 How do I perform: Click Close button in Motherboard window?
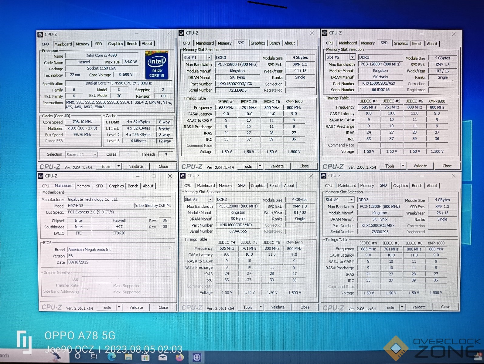click(x=163, y=307)
